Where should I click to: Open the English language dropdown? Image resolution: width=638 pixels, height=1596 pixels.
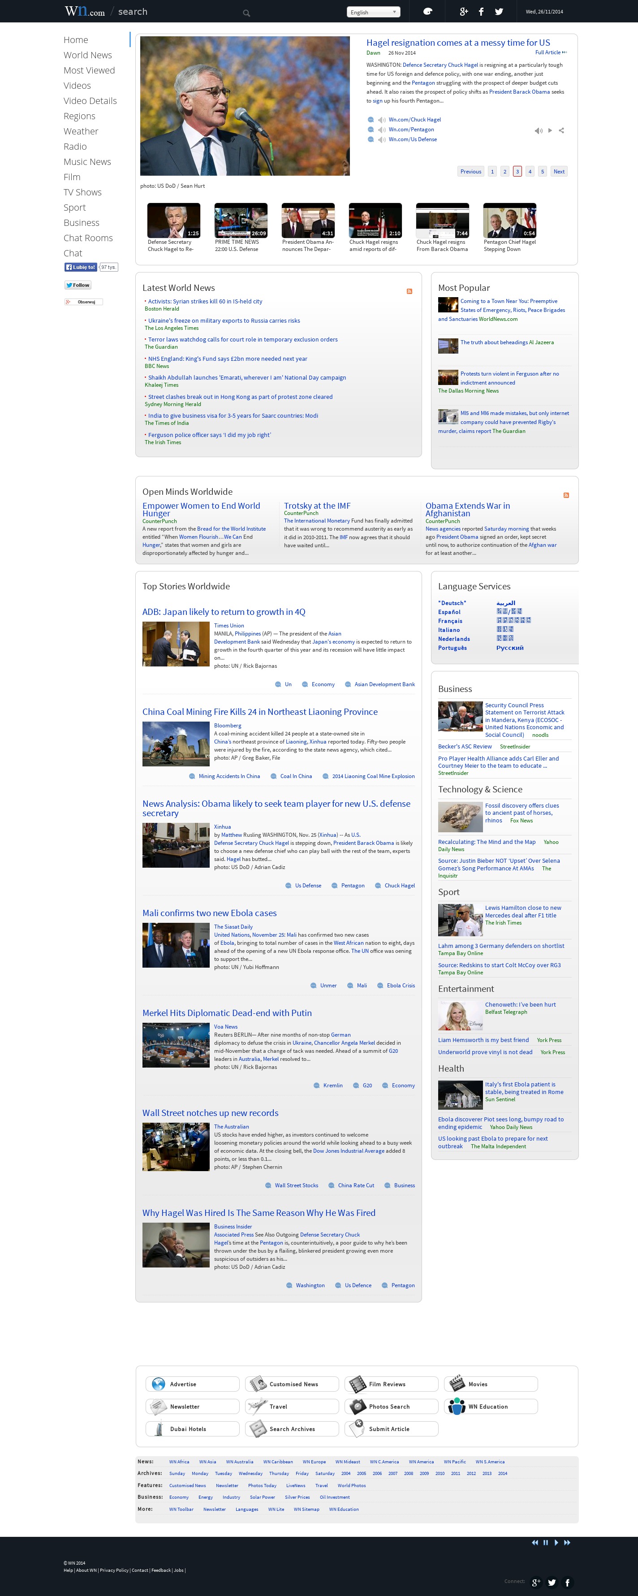coord(373,12)
